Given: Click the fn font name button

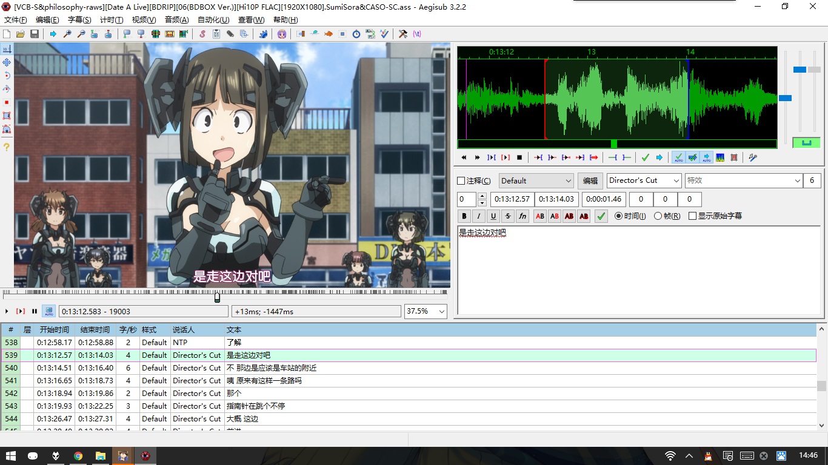Looking at the screenshot, I should point(523,216).
